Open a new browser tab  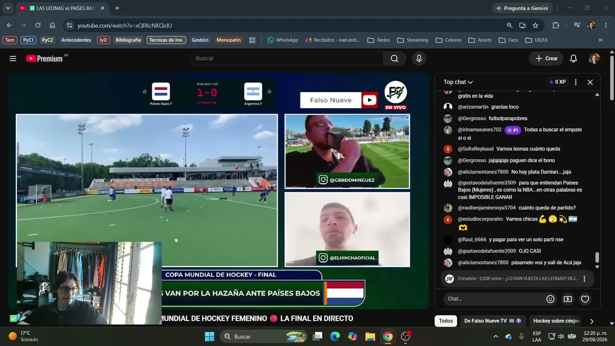click(117, 8)
